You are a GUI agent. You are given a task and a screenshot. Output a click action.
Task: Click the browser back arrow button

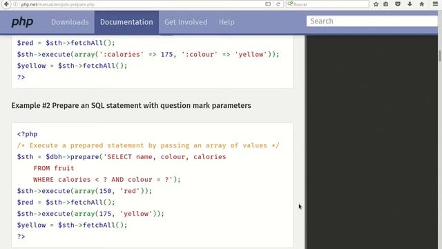[x=6, y=4]
